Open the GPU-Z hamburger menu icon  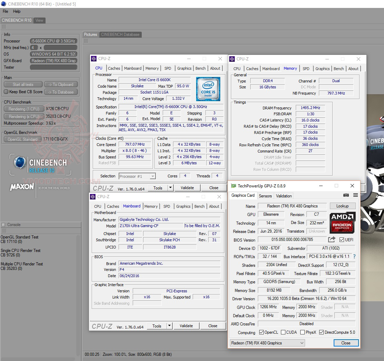click(x=356, y=195)
